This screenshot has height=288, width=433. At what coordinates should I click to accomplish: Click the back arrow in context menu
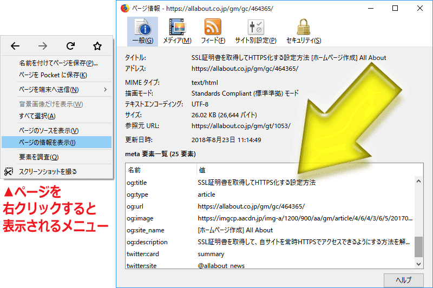pyautogui.click(x=15, y=46)
